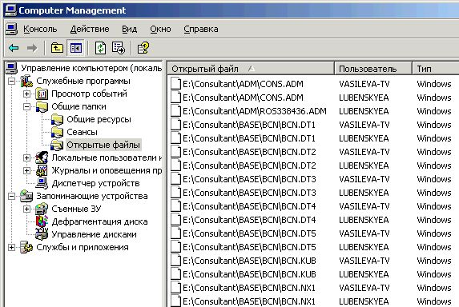Expand the Просмотр событий node
459x307 pixels.
(26, 94)
